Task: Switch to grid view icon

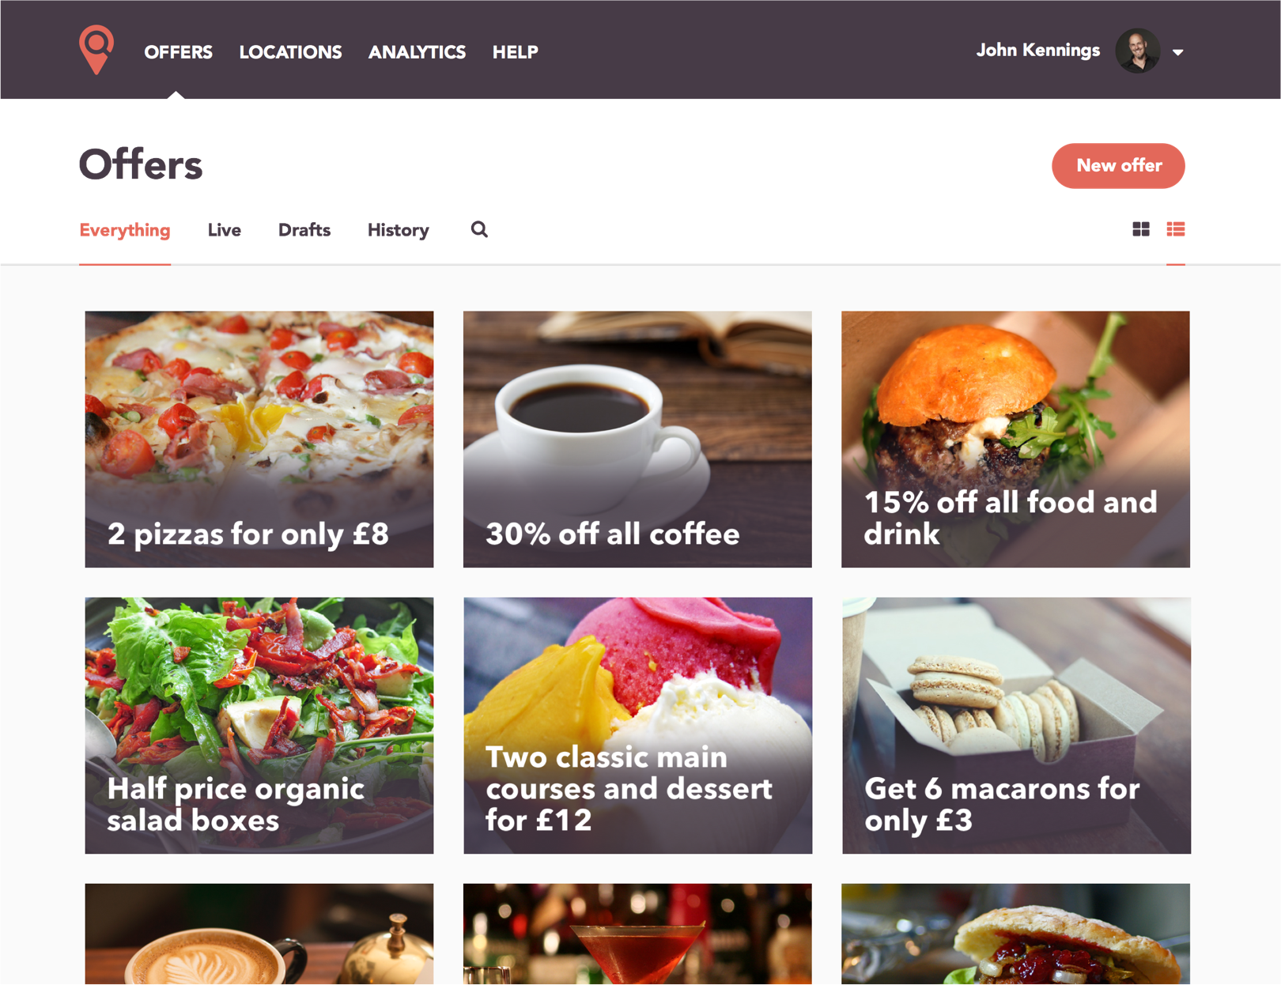Action: [1140, 229]
